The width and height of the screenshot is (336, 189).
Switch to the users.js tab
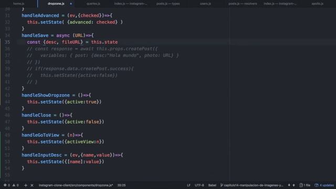point(205,4)
